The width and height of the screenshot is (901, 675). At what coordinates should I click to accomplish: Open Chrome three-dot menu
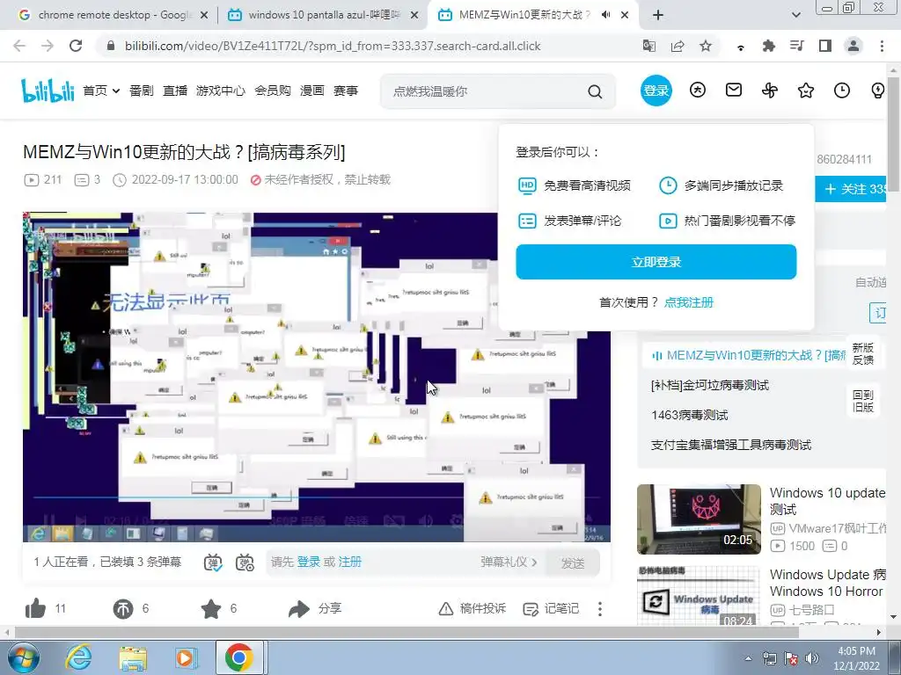pos(882,46)
